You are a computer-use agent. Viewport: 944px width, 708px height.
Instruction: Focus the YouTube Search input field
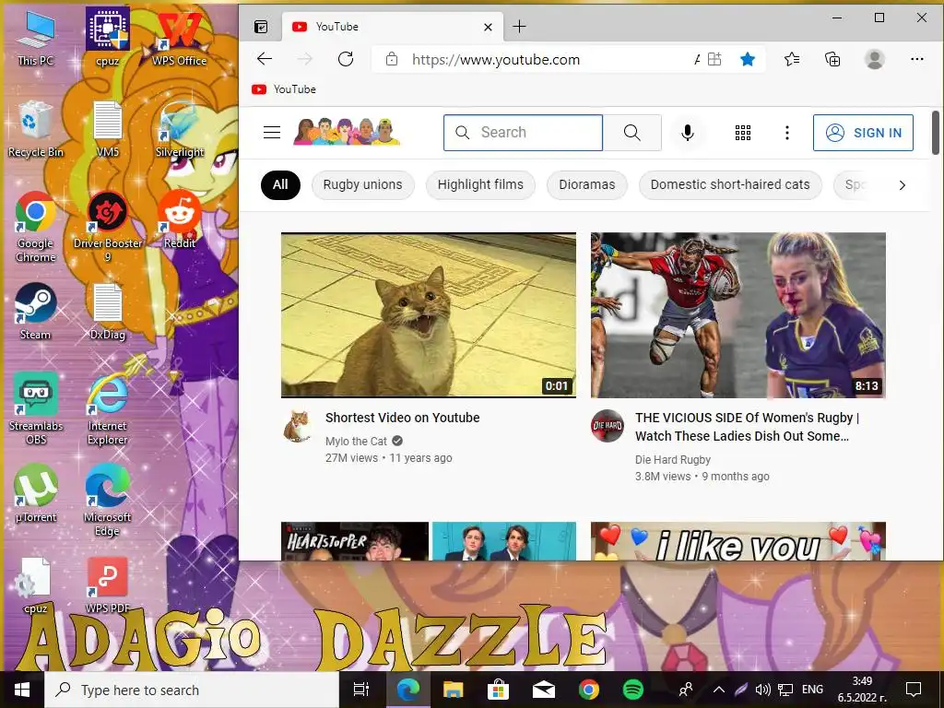coord(523,133)
